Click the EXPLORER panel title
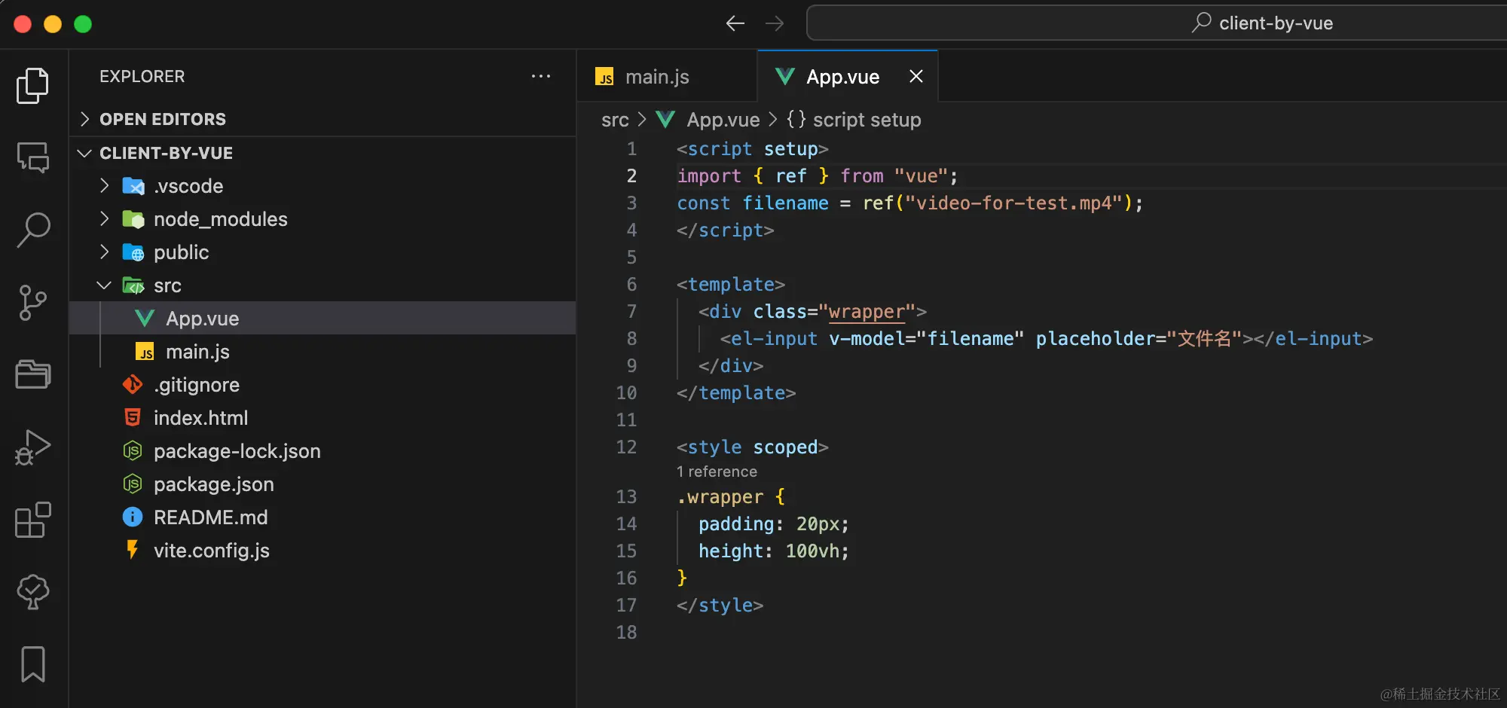This screenshot has height=708, width=1507. tap(142, 76)
